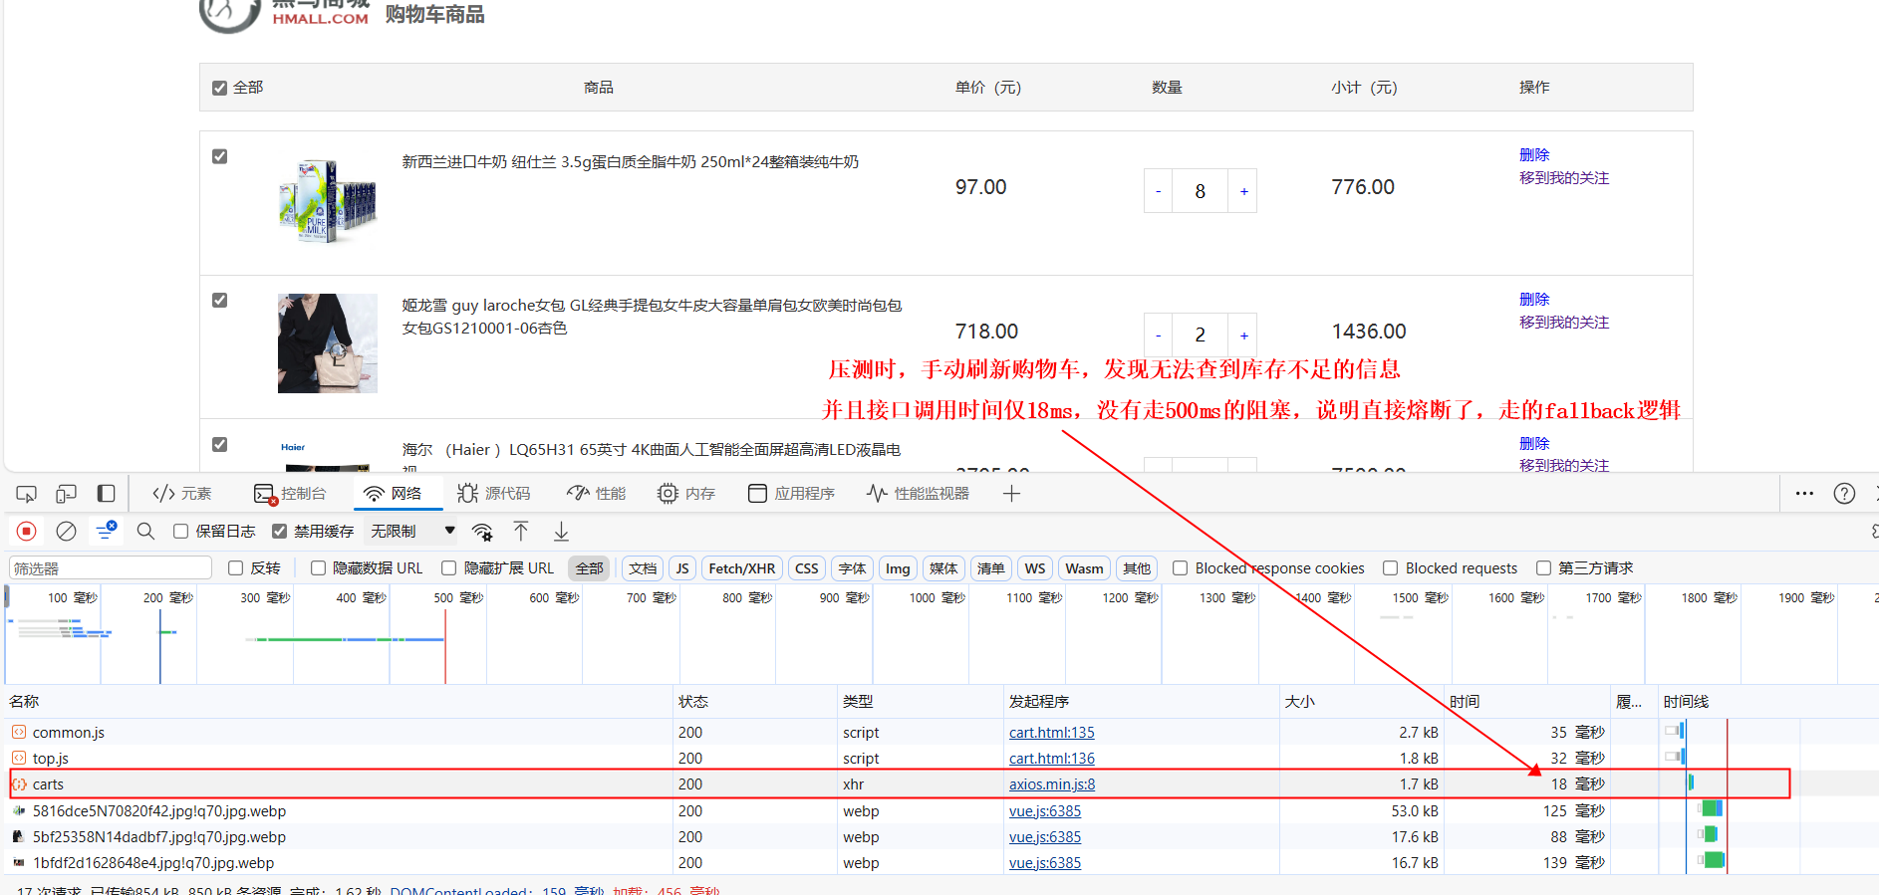Viewport: 1879px width, 895px height.
Task: Open the DevTools help question icon
Action: (1844, 494)
